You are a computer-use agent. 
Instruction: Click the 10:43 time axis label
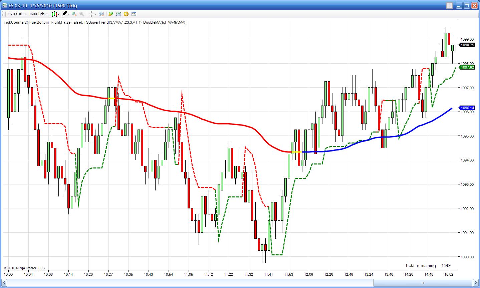point(149,275)
